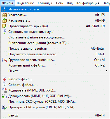
Task: Click the Split file icon (Разбить файл)
Action: point(4,79)
